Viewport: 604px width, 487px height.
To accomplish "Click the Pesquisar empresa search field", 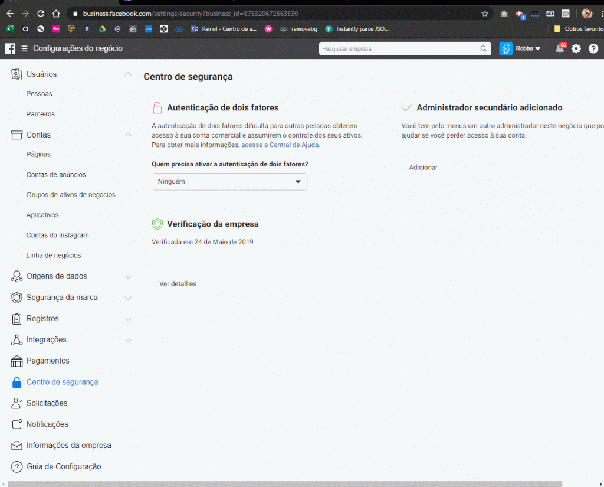I will point(400,49).
